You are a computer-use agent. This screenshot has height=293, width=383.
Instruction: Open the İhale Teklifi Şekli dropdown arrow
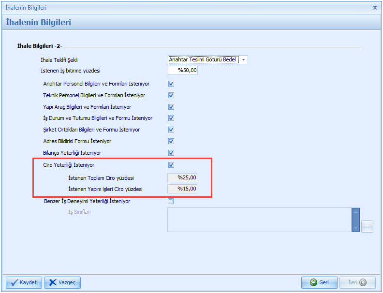[243, 59]
